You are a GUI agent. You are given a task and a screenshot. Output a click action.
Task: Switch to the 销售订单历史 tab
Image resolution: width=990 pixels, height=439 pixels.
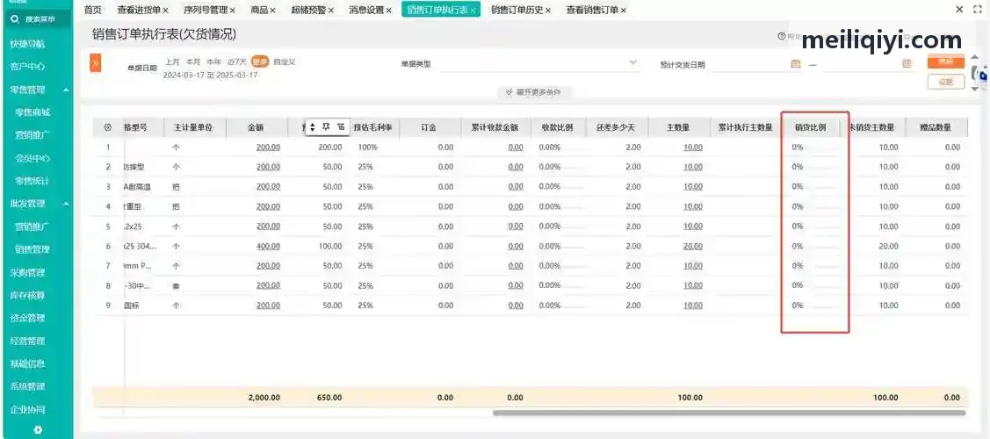517,10
